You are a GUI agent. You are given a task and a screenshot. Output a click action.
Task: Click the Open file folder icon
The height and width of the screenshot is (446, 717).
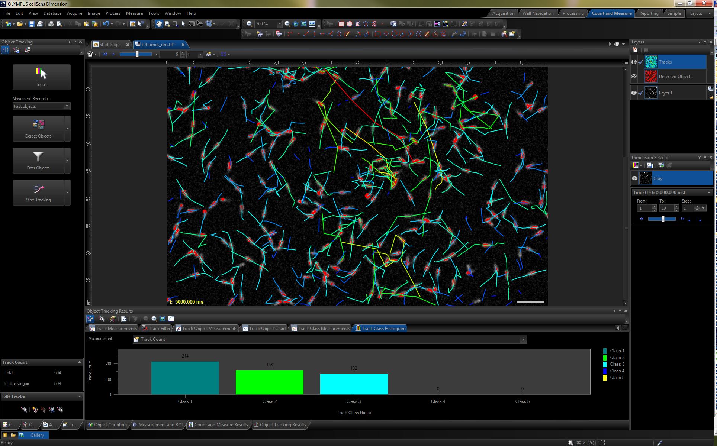20,24
